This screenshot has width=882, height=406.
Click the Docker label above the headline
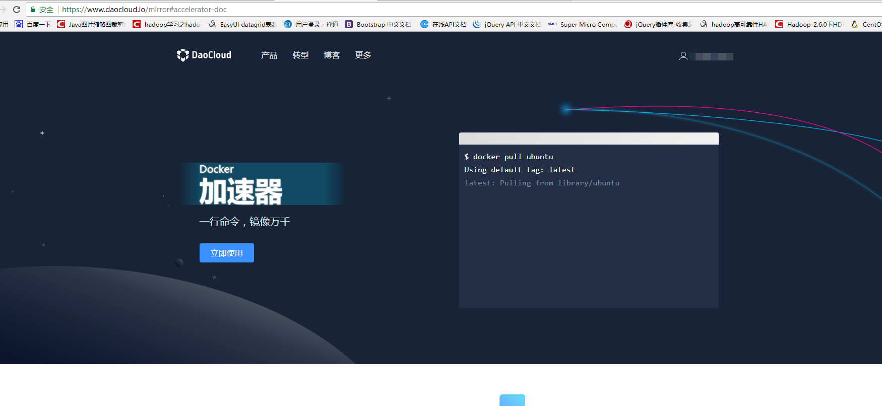point(217,169)
